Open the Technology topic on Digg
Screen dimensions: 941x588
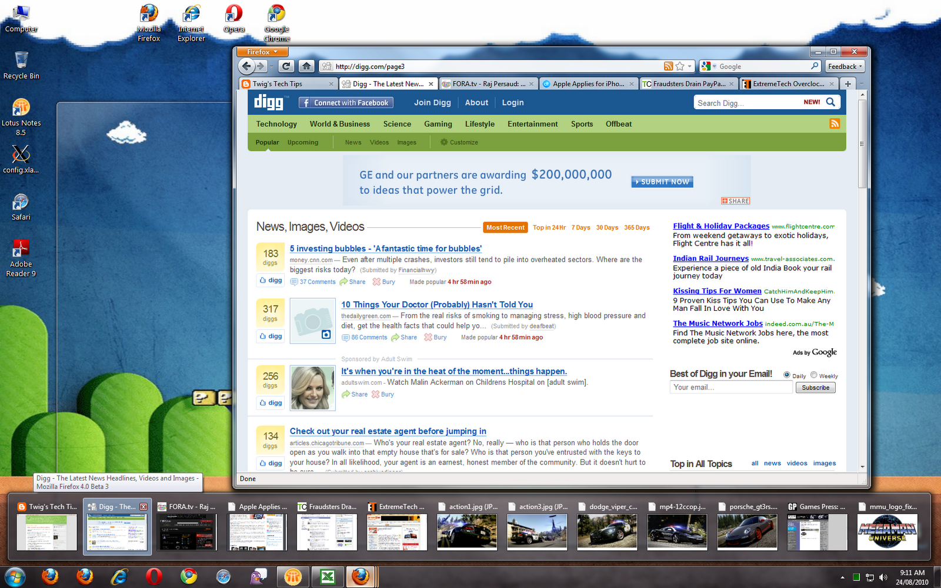[x=276, y=124]
